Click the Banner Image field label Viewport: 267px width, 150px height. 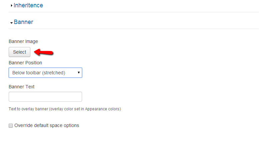[23, 42]
